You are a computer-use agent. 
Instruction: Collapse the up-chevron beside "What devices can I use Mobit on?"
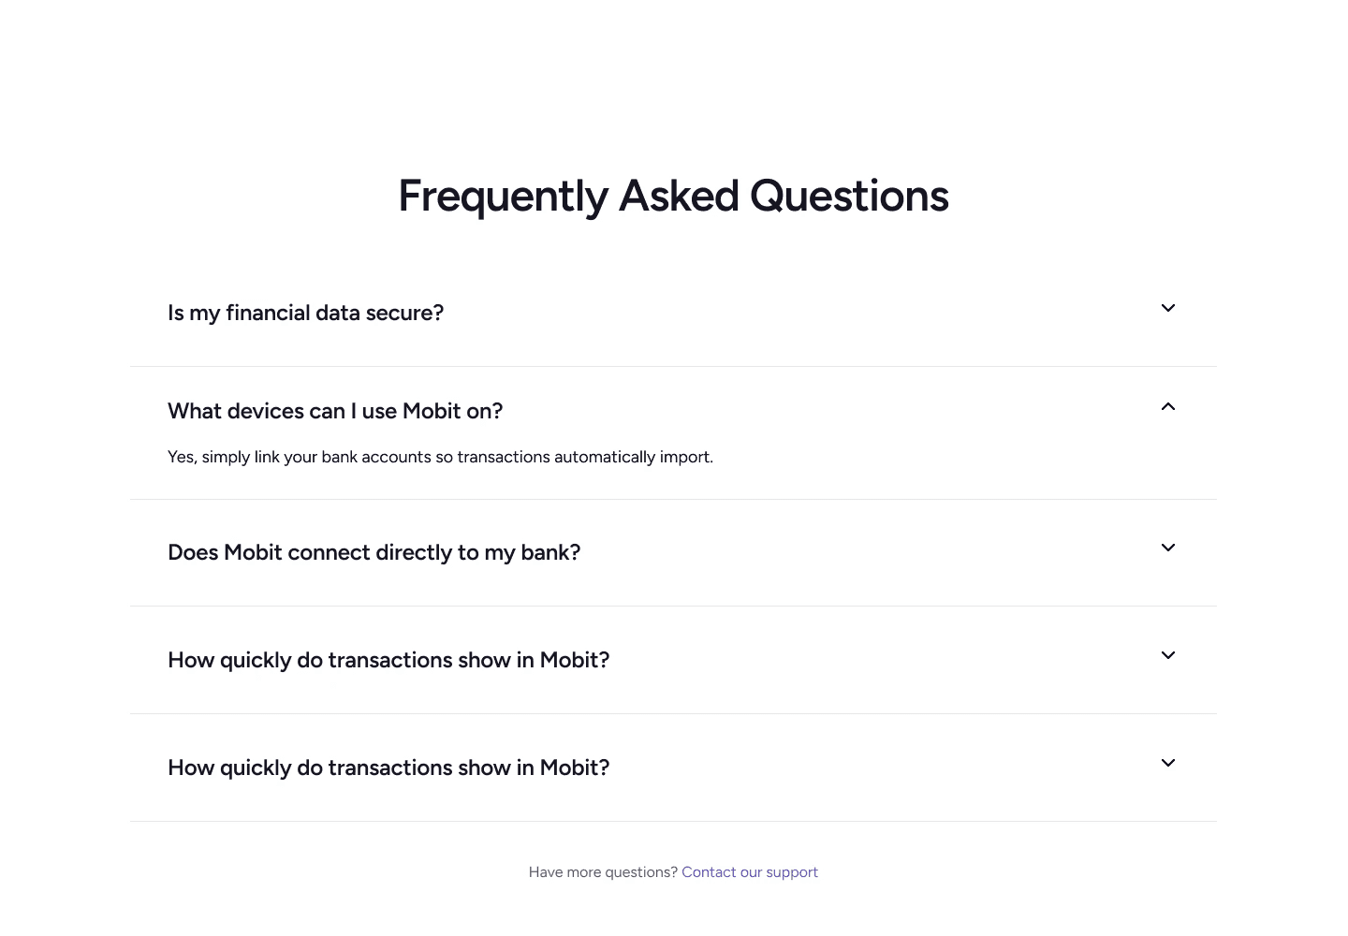[1168, 406]
